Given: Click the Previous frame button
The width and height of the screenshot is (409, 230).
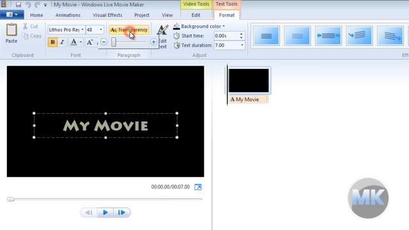Looking at the screenshot, I should coord(89,213).
